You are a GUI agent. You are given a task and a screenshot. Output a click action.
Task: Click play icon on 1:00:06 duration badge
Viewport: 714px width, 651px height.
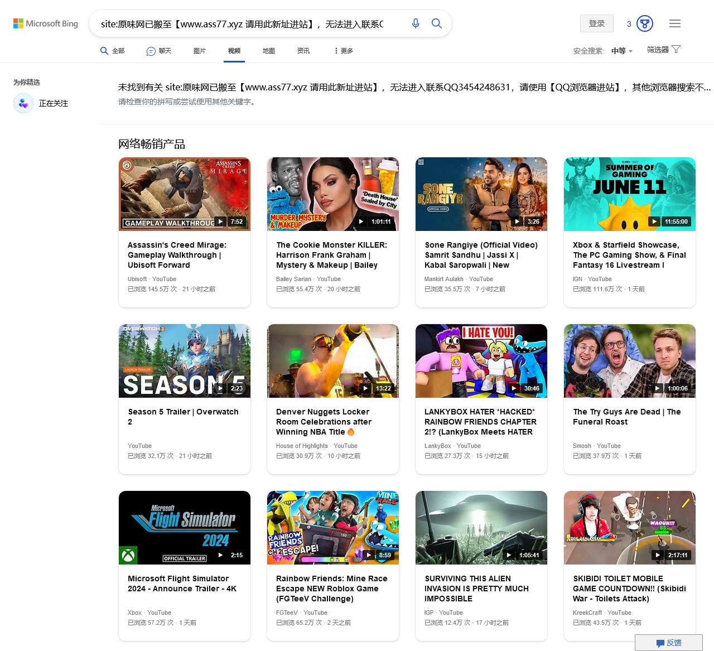click(657, 388)
